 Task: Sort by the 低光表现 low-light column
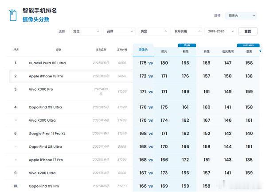228,51
